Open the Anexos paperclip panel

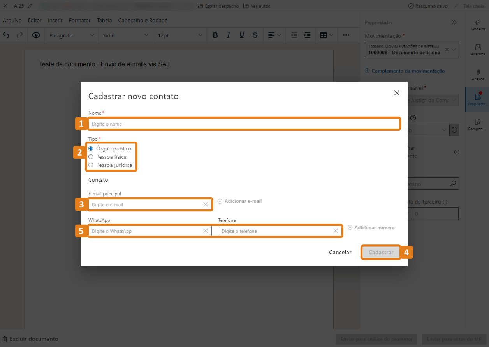pos(478,74)
